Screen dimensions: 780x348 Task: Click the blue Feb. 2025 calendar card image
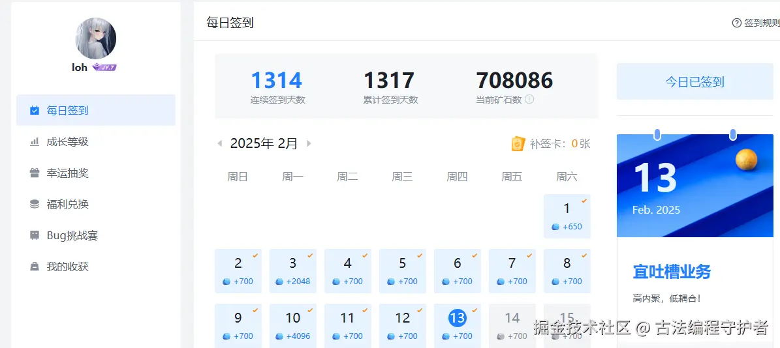click(x=695, y=185)
